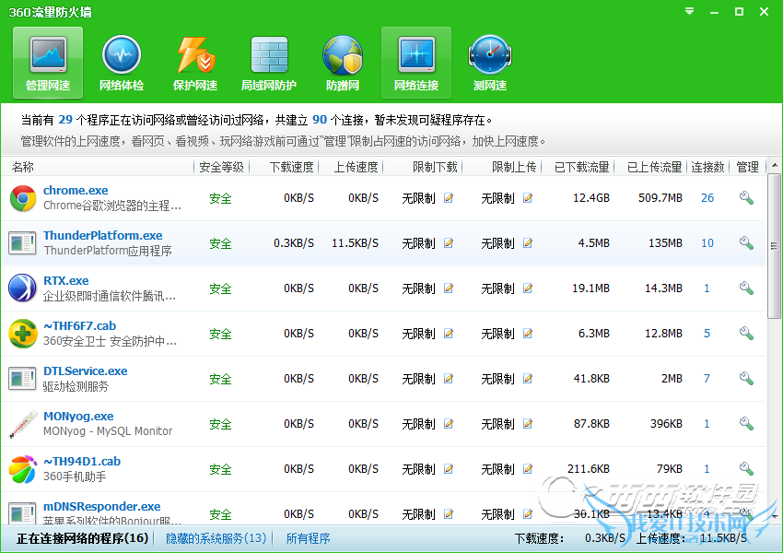The height and width of the screenshot is (553, 783).
Task: Open the 管理网速 toolbar section
Action: tap(48, 63)
